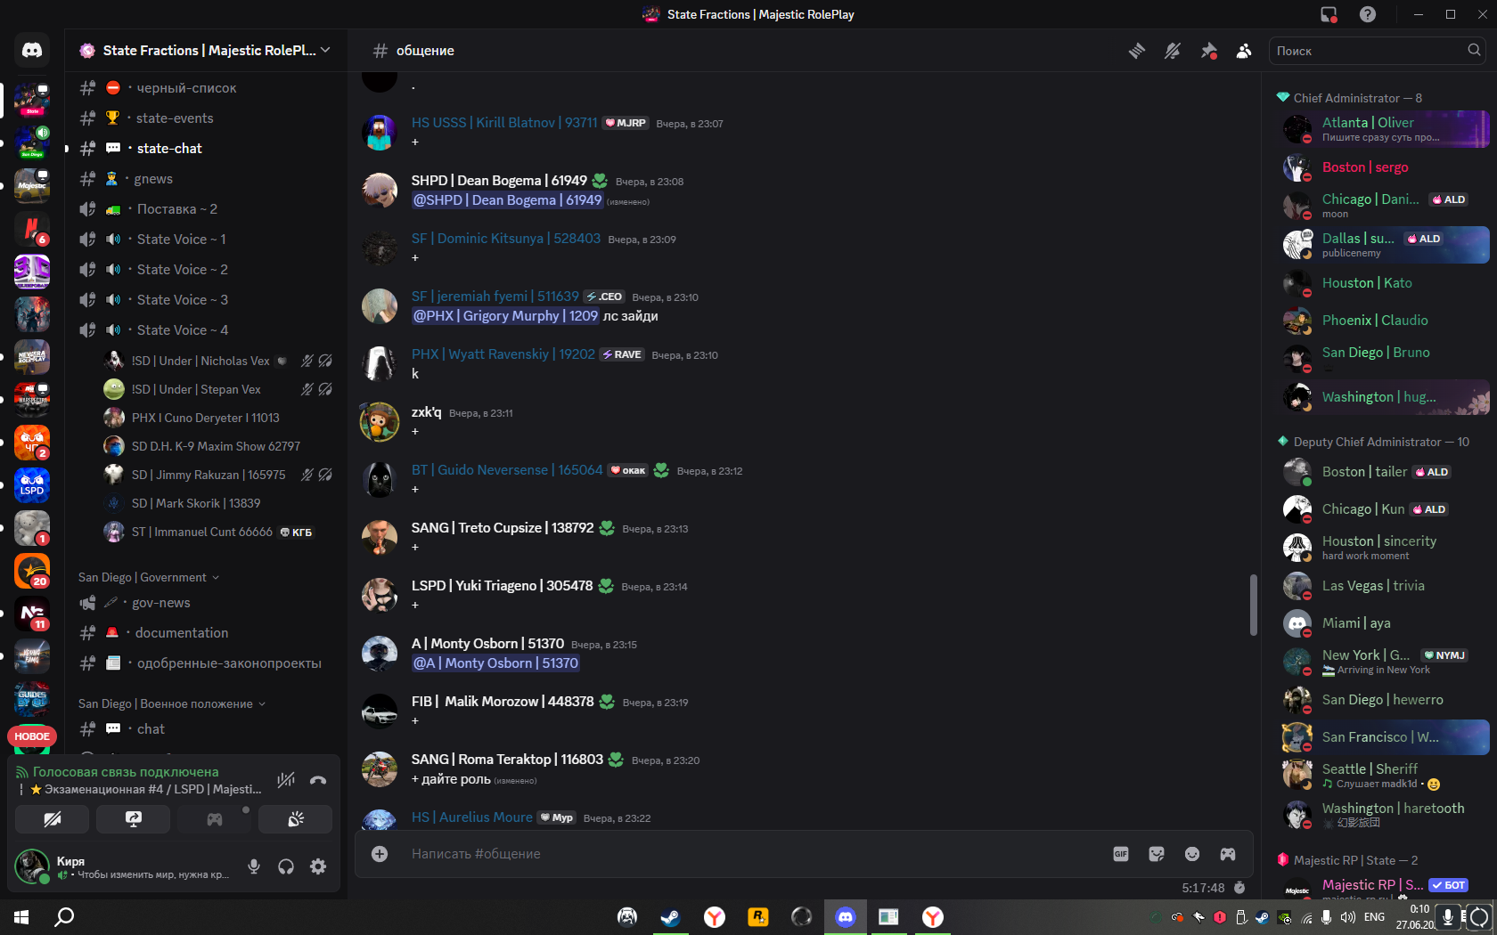Share your screen button
This screenshot has width=1497, height=935.
point(134,819)
